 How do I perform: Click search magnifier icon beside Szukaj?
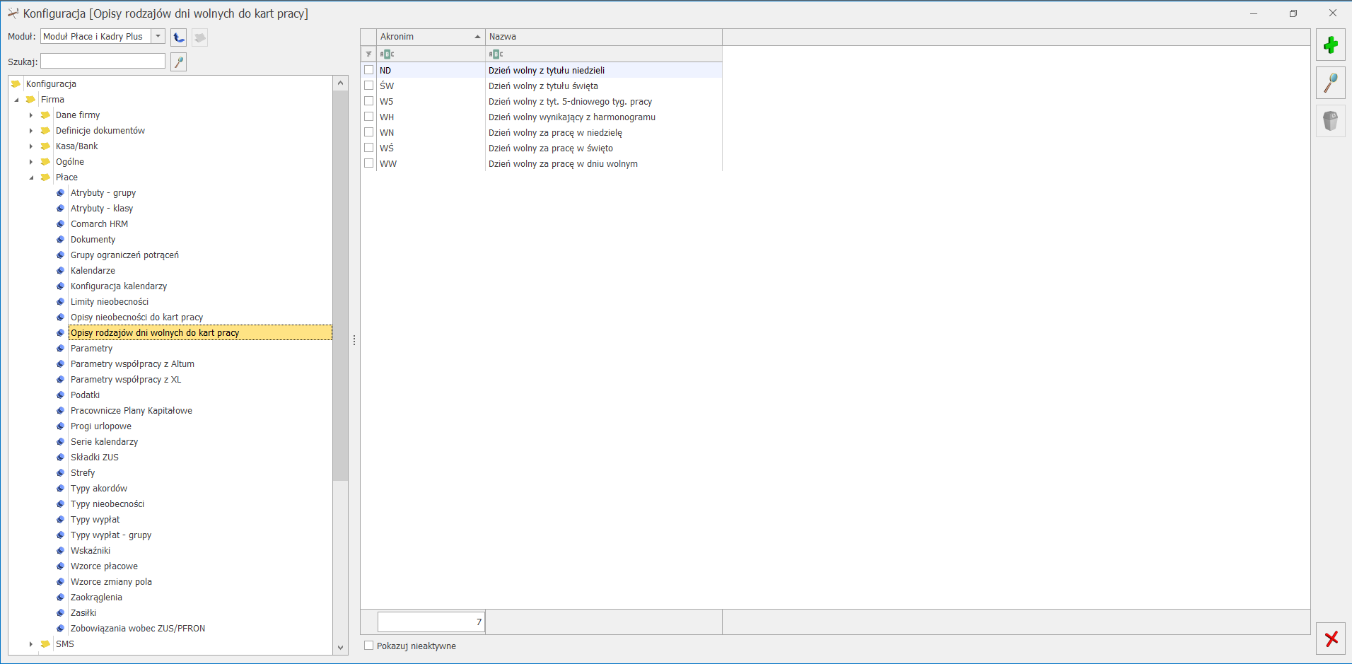click(x=179, y=62)
